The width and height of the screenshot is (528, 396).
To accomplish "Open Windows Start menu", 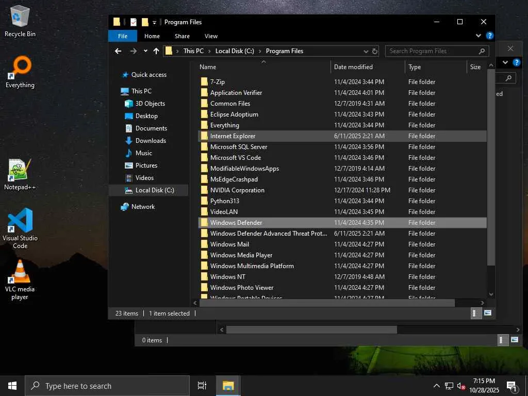I will click(12, 386).
